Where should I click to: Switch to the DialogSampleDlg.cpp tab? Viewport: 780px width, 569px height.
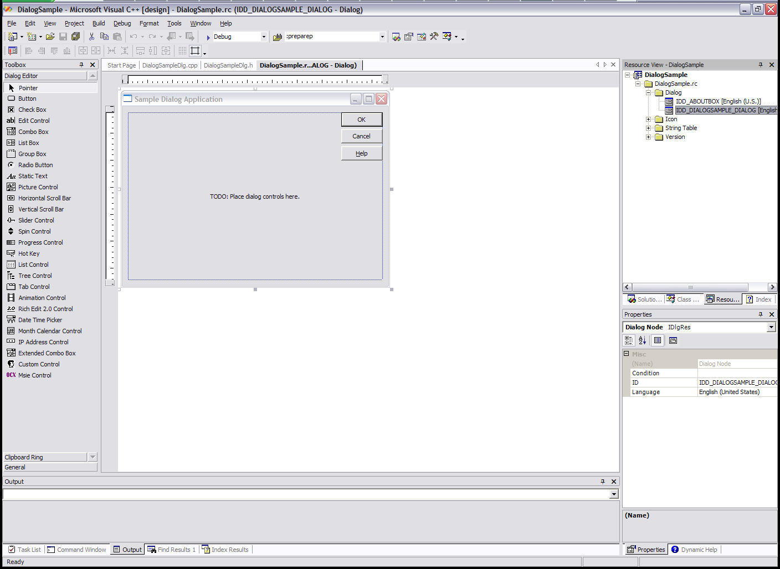point(170,65)
